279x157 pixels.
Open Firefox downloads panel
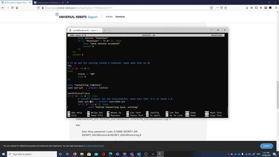click(x=247, y=8)
